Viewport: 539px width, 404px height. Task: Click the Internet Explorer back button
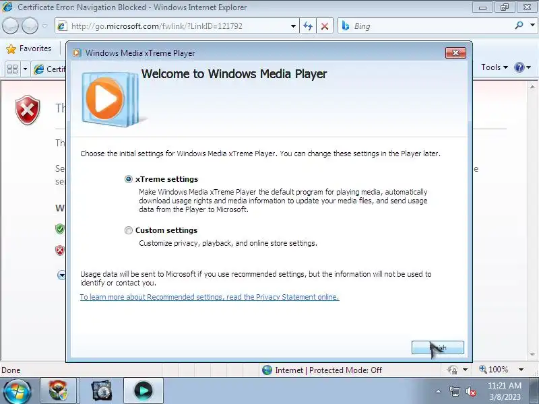10,26
